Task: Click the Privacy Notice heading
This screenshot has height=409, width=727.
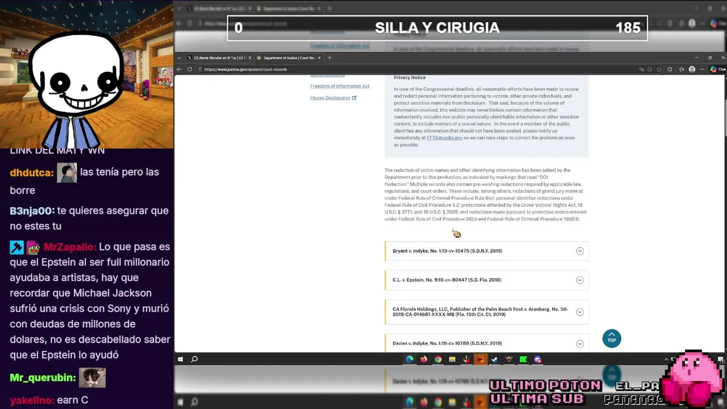Action: pyautogui.click(x=410, y=78)
